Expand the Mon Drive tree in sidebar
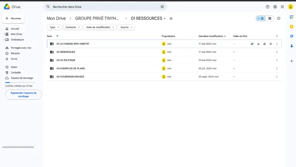The image size is (296, 167). pyautogui.click(x=4, y=34)
